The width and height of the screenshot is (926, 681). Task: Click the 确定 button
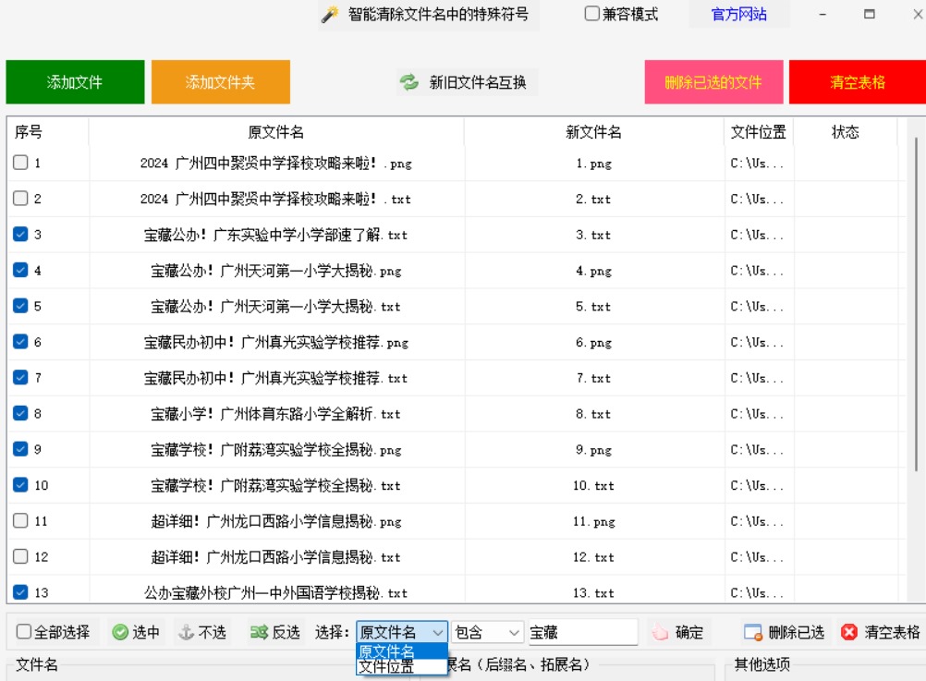[x=678, y=633]
